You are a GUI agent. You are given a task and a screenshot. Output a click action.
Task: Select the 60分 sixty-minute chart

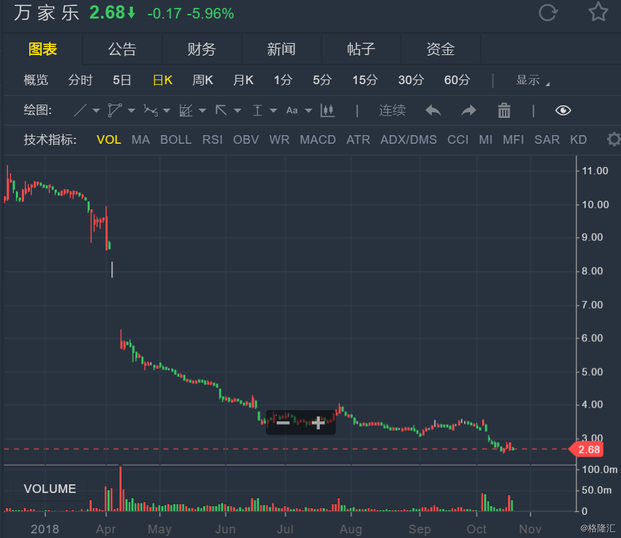tap(457, 80)
